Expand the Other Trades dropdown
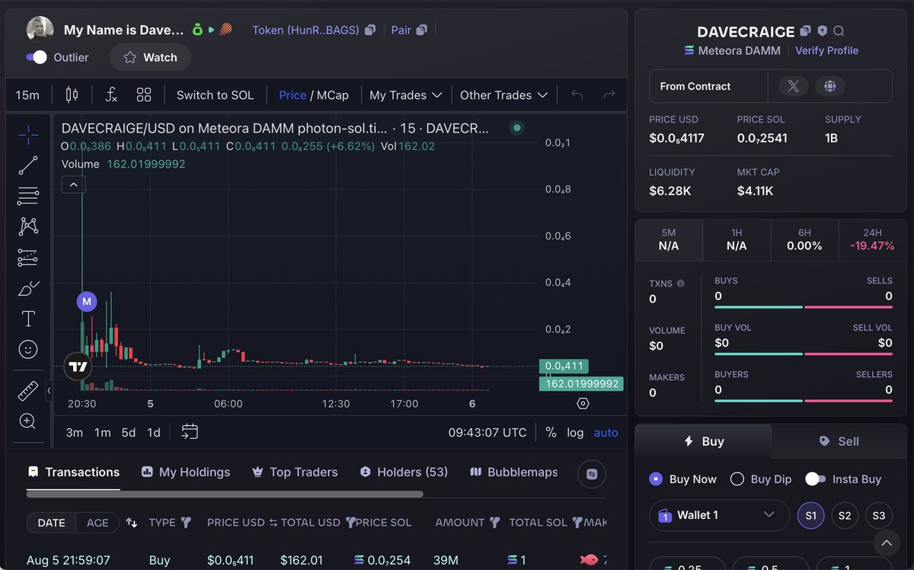The image size is (914, 570). tap(503, 94)
